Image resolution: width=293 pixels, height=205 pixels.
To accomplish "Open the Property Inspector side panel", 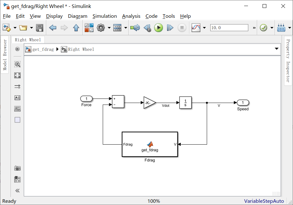I will click(288, 61).
